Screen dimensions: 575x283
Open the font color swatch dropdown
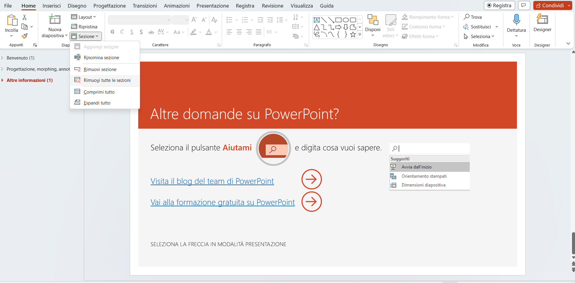click(215, 32)
